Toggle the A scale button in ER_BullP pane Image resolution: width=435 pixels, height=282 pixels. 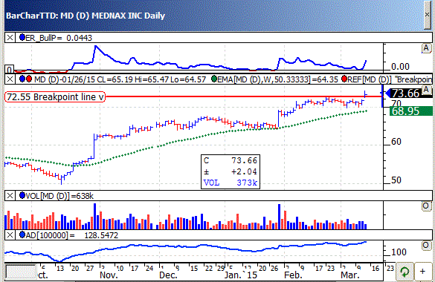(426, 48)
